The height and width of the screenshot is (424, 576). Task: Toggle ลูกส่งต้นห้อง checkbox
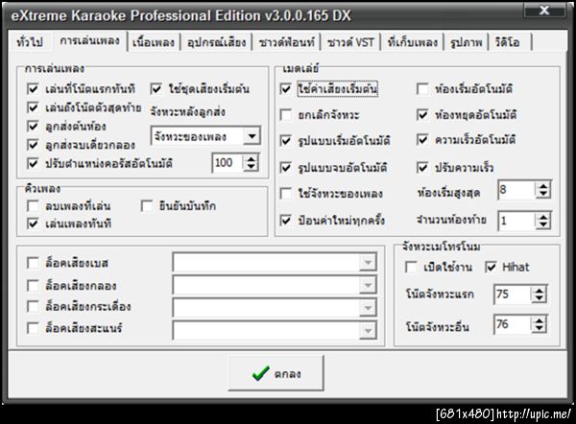33,127
